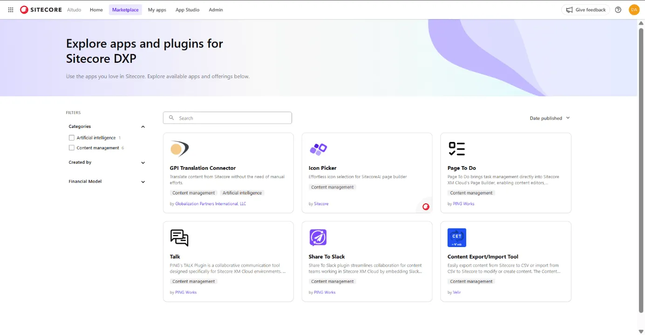The width and height of the screenshot is (645, 335).
Task: Enable the Artificial intelligence filter
Action: (x=72, y=137)
